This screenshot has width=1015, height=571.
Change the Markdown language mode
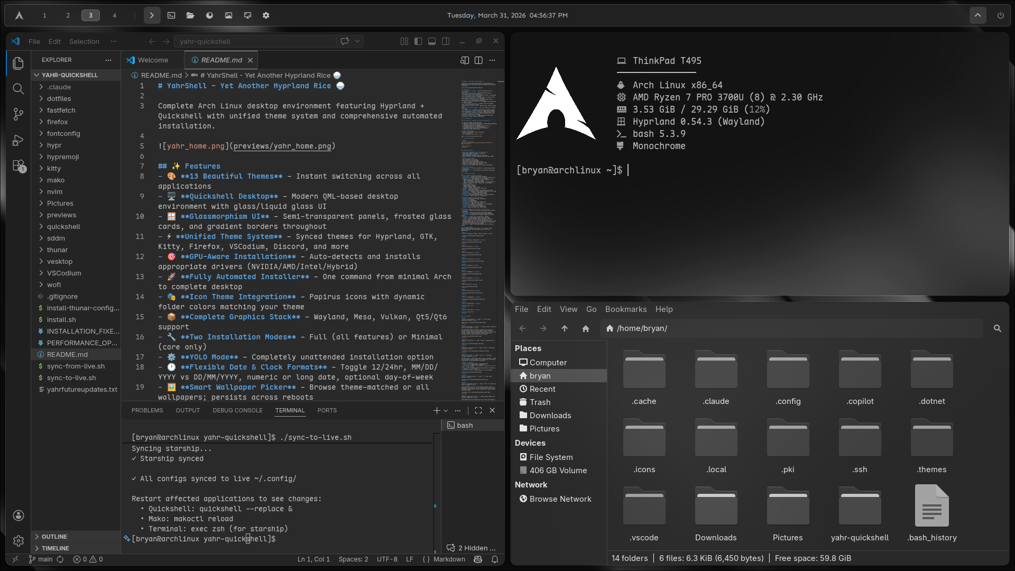[449, 559]
